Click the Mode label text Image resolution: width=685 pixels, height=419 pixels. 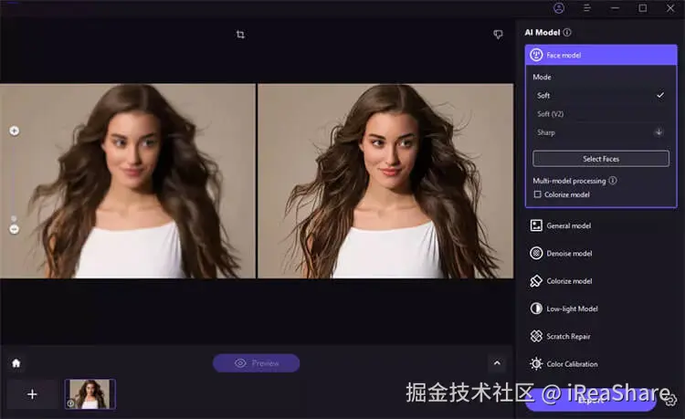[542, 77]
